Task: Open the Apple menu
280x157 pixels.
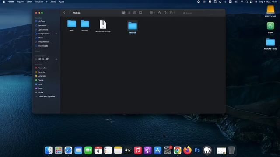Action: click(x=4, y=2)
